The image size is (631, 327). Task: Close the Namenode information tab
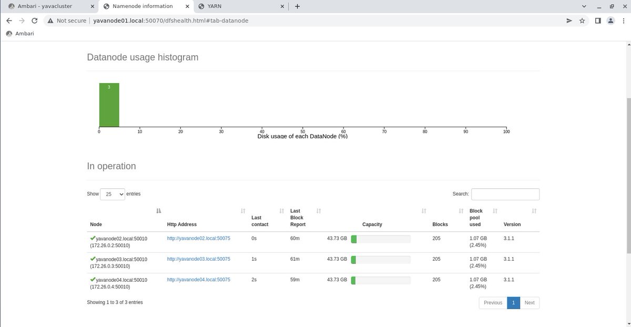tap(187, 6)
